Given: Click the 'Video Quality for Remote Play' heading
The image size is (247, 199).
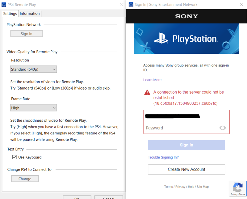Looking at the screenshot, I should point(32,52).
